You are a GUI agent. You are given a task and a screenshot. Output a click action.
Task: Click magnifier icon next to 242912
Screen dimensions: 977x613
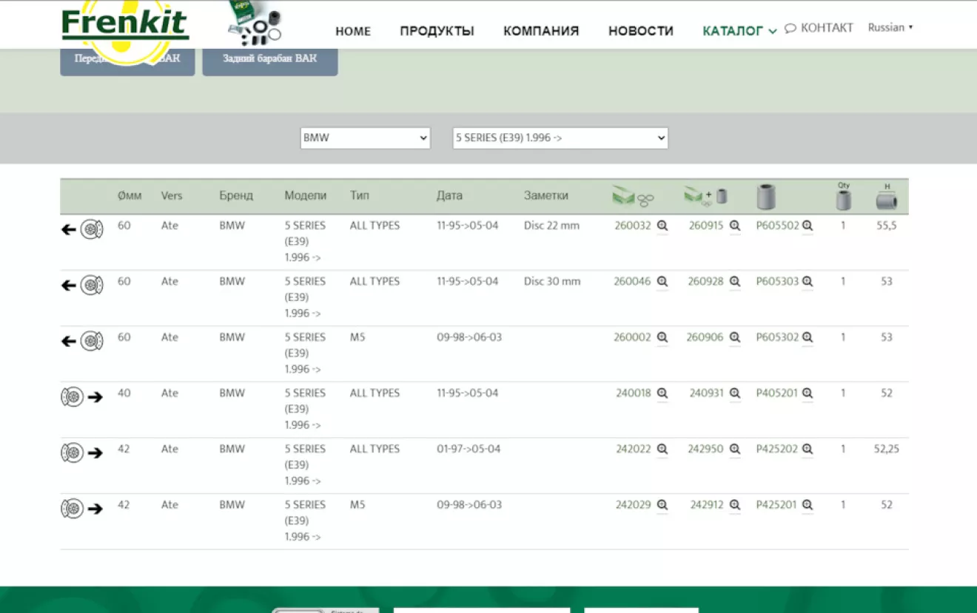click(735, 505)
